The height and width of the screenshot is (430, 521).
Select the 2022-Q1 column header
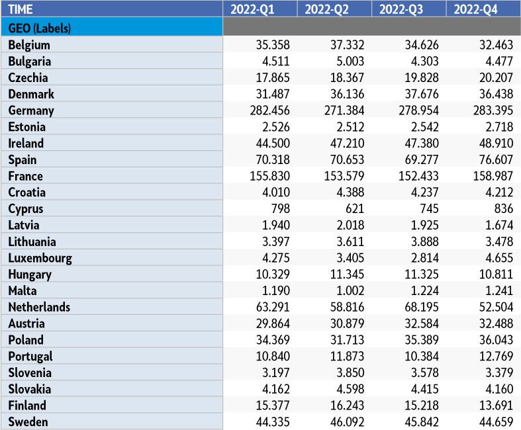point(260,9)
